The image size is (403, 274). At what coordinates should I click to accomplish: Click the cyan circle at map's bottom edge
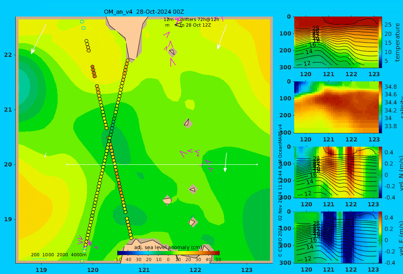[82, 261]
